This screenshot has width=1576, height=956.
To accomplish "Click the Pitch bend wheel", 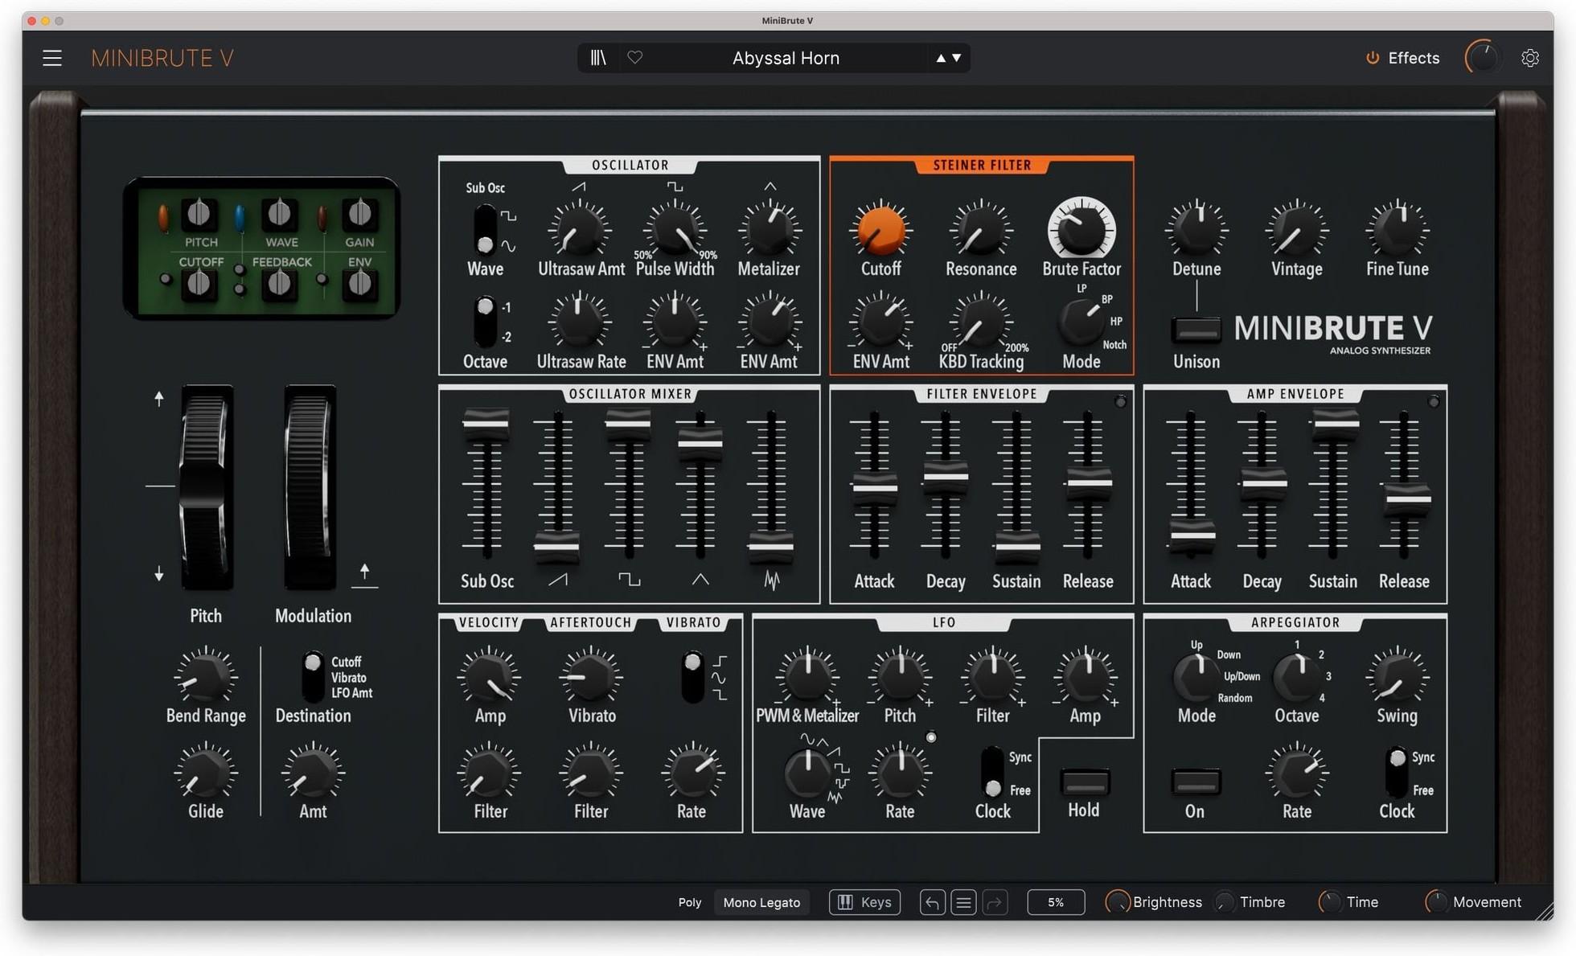I will (x=207, y=486).
